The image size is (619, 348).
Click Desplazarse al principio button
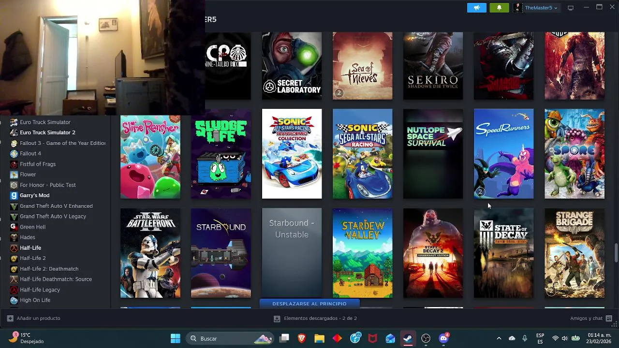pos(309,304)
